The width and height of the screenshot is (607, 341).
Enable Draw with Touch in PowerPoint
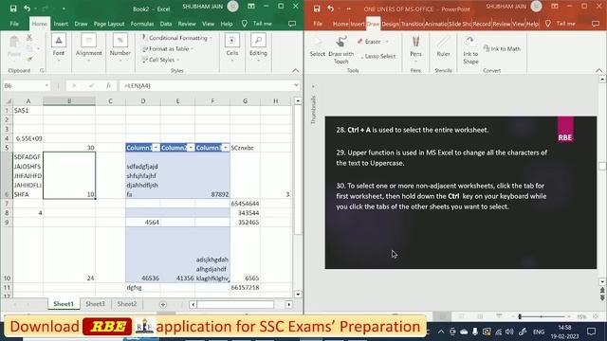pyautogui.click(x=341, y=50)
